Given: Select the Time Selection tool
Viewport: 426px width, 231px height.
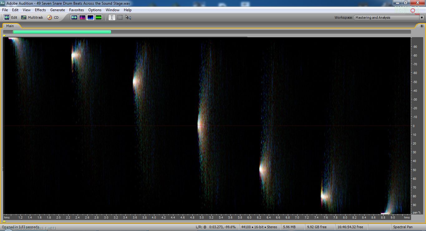Looking at the screenshot, I should point(112,17).
